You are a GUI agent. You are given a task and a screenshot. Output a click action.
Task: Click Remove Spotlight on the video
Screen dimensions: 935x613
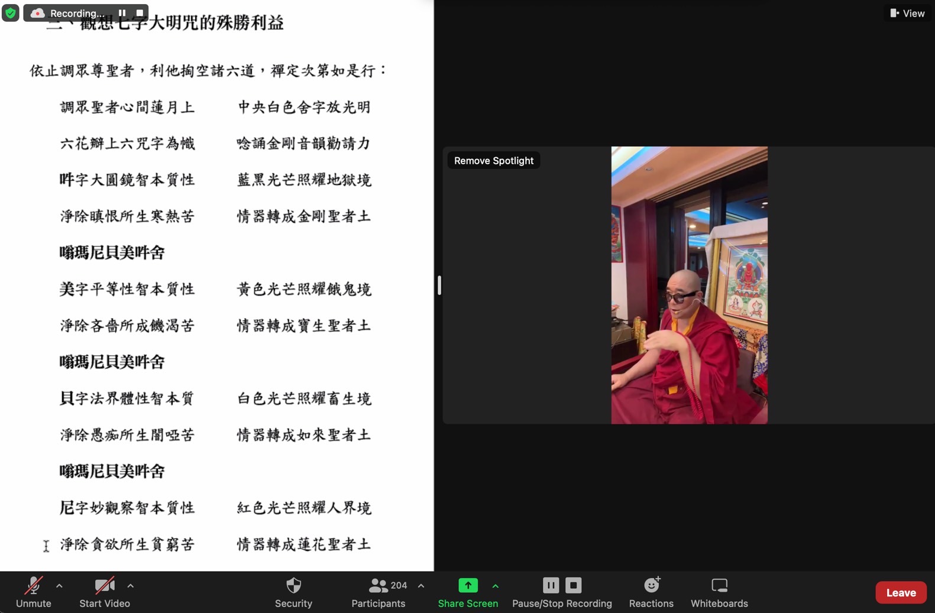click(494, 161)
